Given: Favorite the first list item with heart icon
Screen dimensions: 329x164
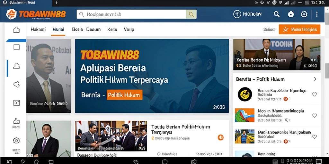Looking at the screenshot, I should point(314,94).
